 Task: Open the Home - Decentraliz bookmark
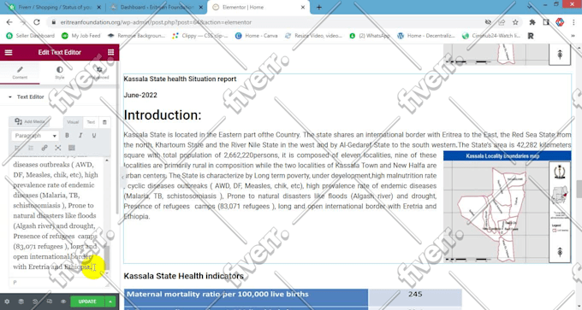[x=425, y=36]
